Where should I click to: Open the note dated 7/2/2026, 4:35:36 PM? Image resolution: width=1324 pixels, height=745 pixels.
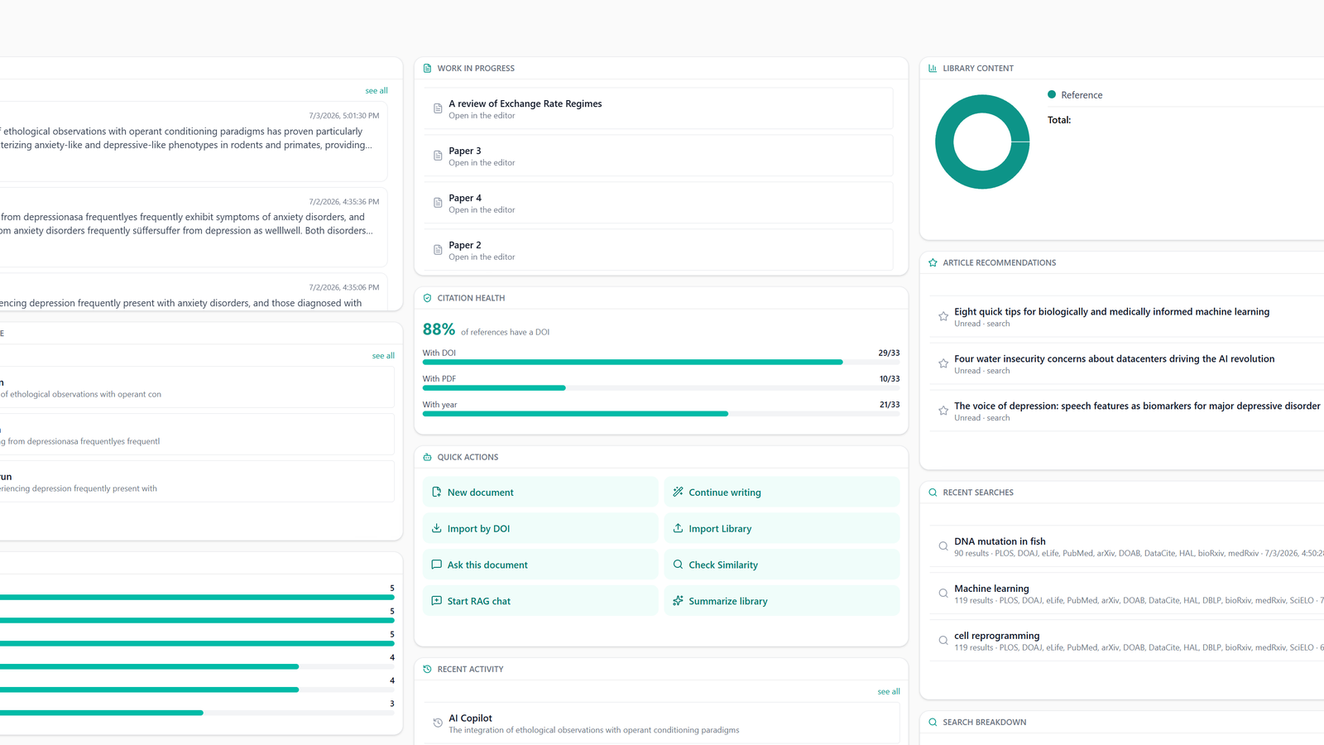pyautogui.click(x=194, y=228)
